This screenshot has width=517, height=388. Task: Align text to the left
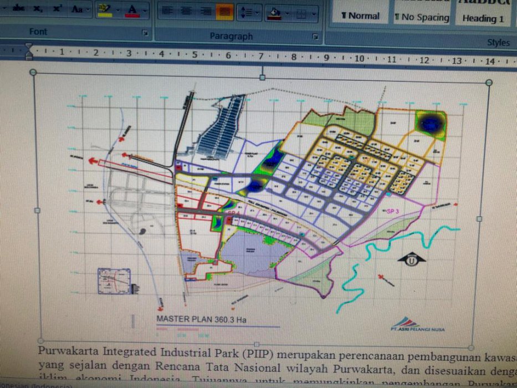pyautogui.click(x=166, y=10)
